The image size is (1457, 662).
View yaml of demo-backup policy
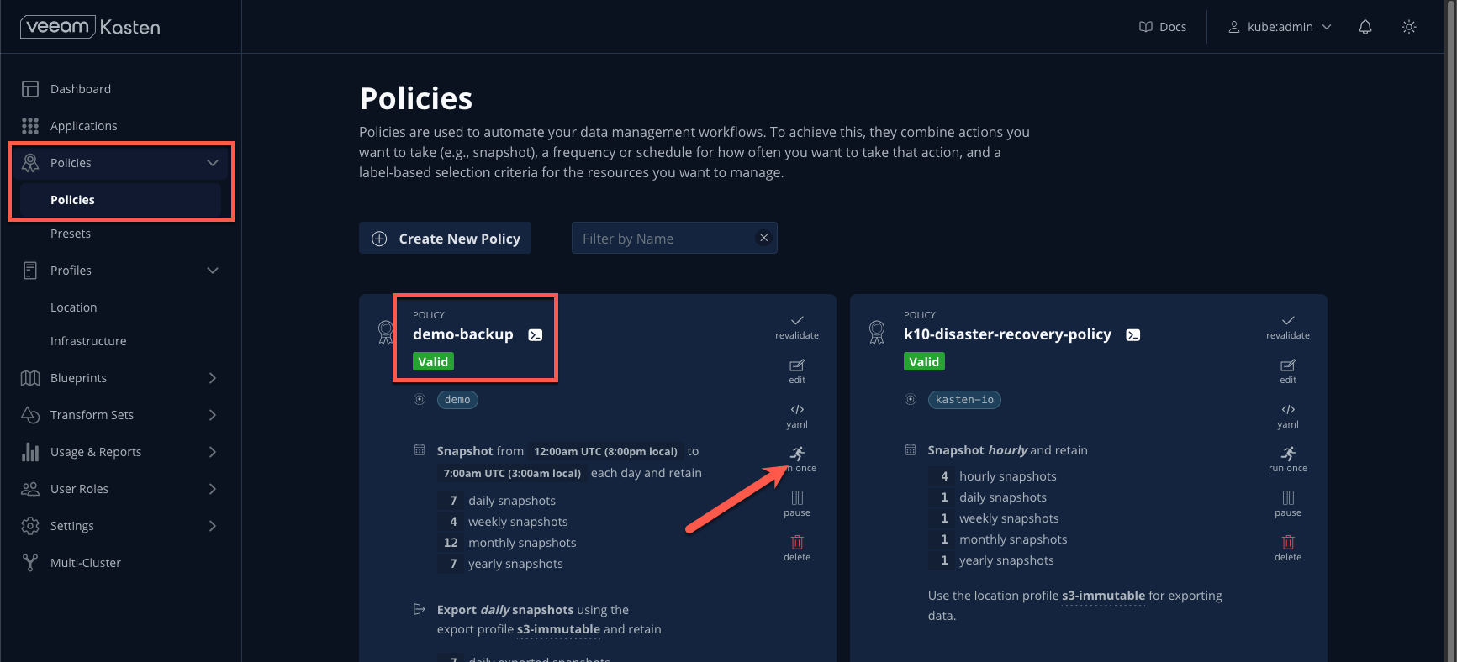click(797, 416)
